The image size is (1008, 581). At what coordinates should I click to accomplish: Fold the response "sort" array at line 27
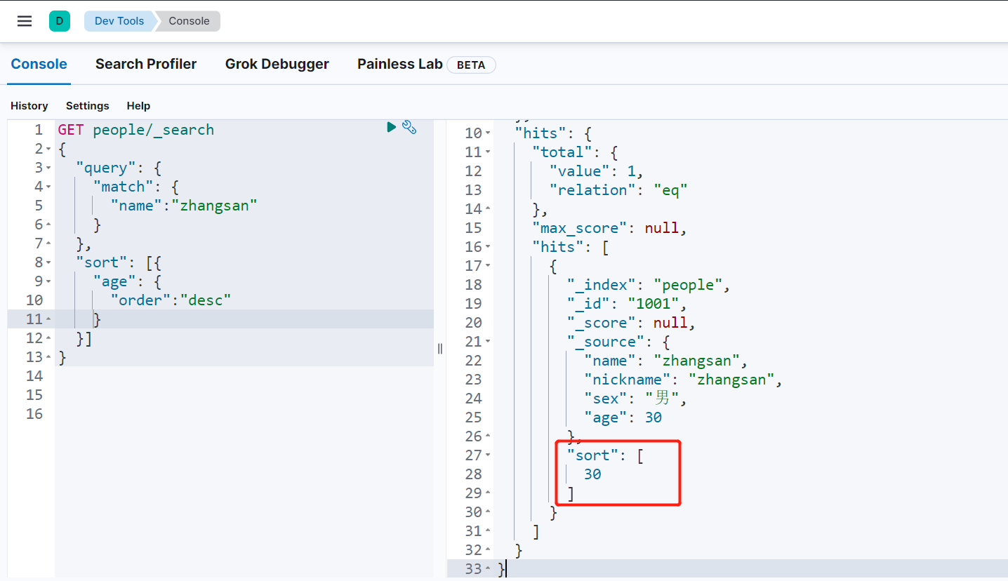coord(488,455)
